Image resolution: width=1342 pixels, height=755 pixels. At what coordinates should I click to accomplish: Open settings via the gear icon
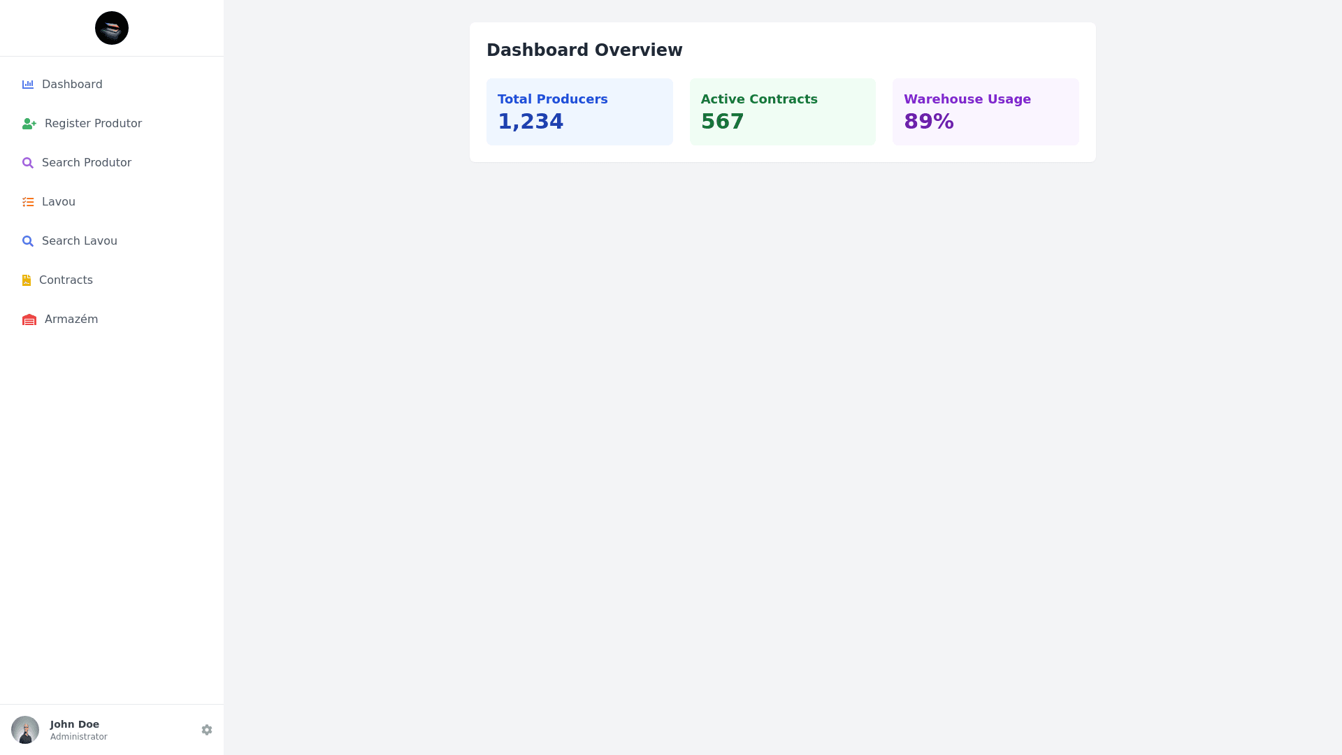point(207,730)
